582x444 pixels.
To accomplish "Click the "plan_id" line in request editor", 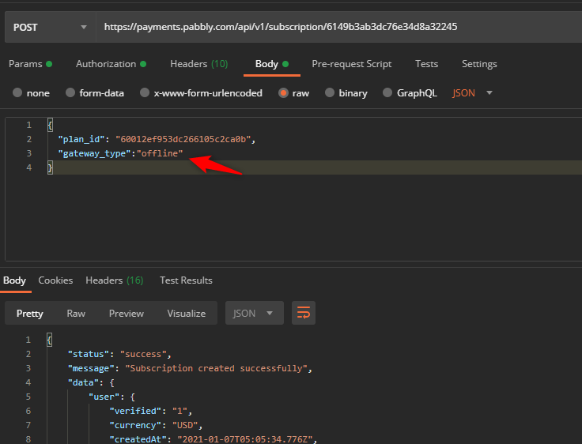I will pos(157,139).
